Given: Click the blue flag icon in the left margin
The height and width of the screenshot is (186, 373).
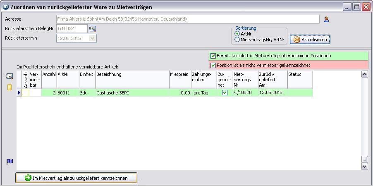Looking at the screenshot, I should 10,162.
